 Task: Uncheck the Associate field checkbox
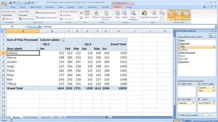[x=179, y=44]
